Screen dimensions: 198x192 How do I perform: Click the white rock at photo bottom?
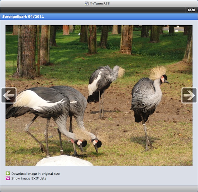click(x=64, y=161)
